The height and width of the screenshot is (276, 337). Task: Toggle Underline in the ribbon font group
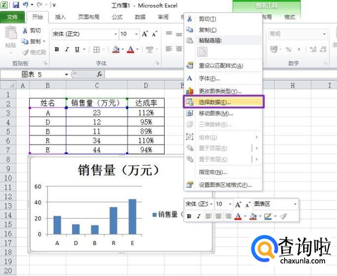click(x=77, y=49)
